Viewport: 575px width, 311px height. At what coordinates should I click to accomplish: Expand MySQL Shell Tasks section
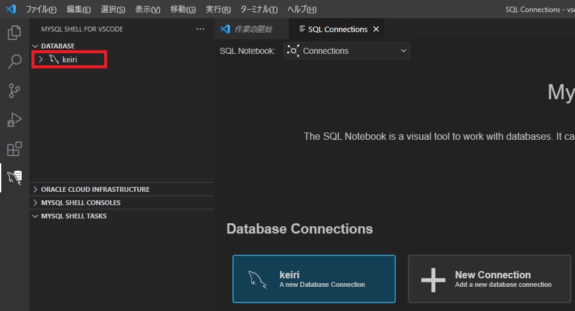pos(35,216)
